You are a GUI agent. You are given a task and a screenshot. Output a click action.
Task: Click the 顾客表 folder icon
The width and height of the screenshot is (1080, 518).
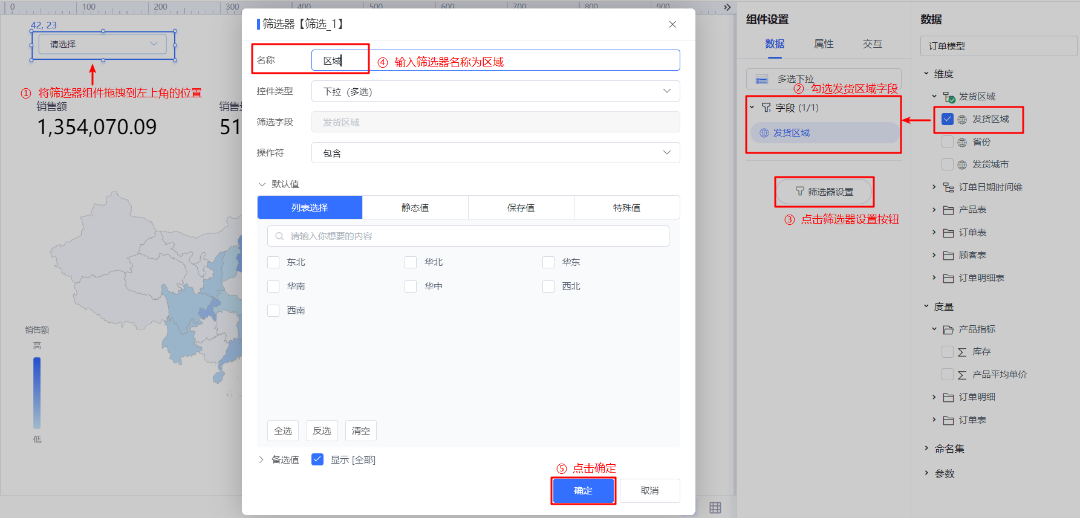949,255
